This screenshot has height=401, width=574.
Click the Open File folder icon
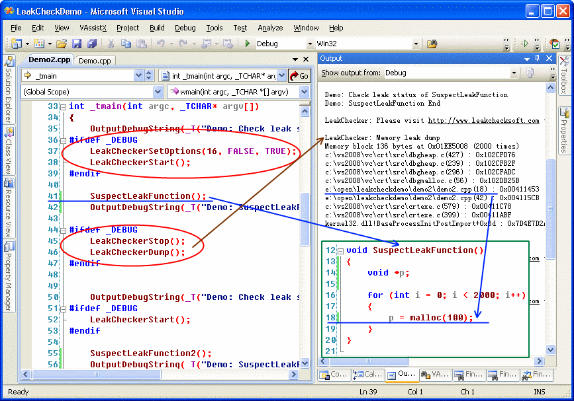[x=62, y=44]
